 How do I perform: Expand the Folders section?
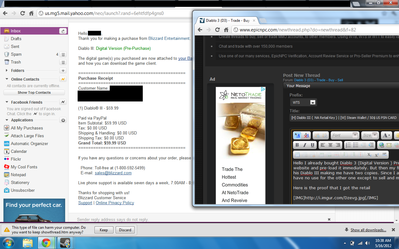7,71
